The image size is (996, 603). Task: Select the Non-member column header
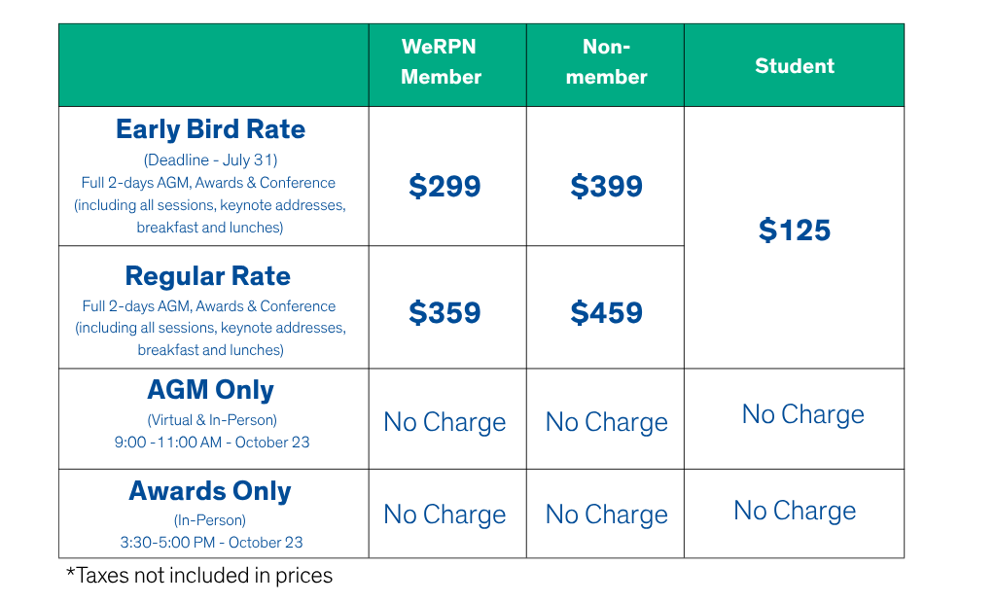(607, 61)
